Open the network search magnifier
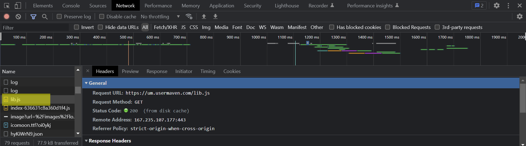This screenshot has height=146, width=526. [x=45, y=17]
